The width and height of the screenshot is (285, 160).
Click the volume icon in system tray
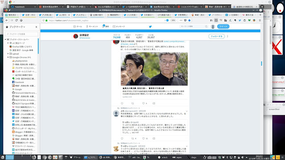(x=242, y=157)
